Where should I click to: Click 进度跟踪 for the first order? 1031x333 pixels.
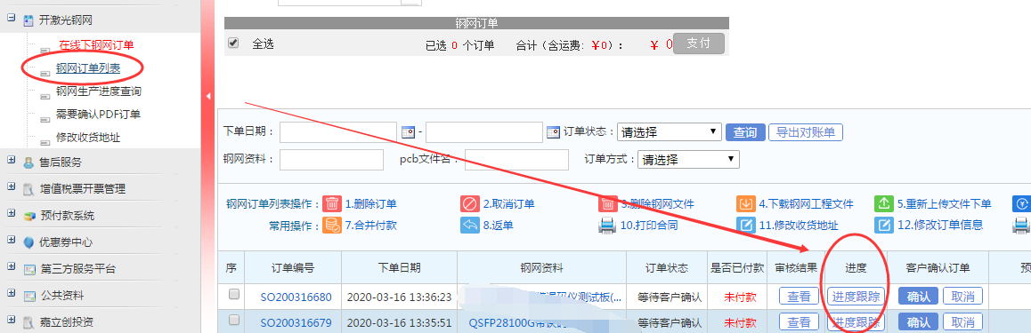coord(856,297)
